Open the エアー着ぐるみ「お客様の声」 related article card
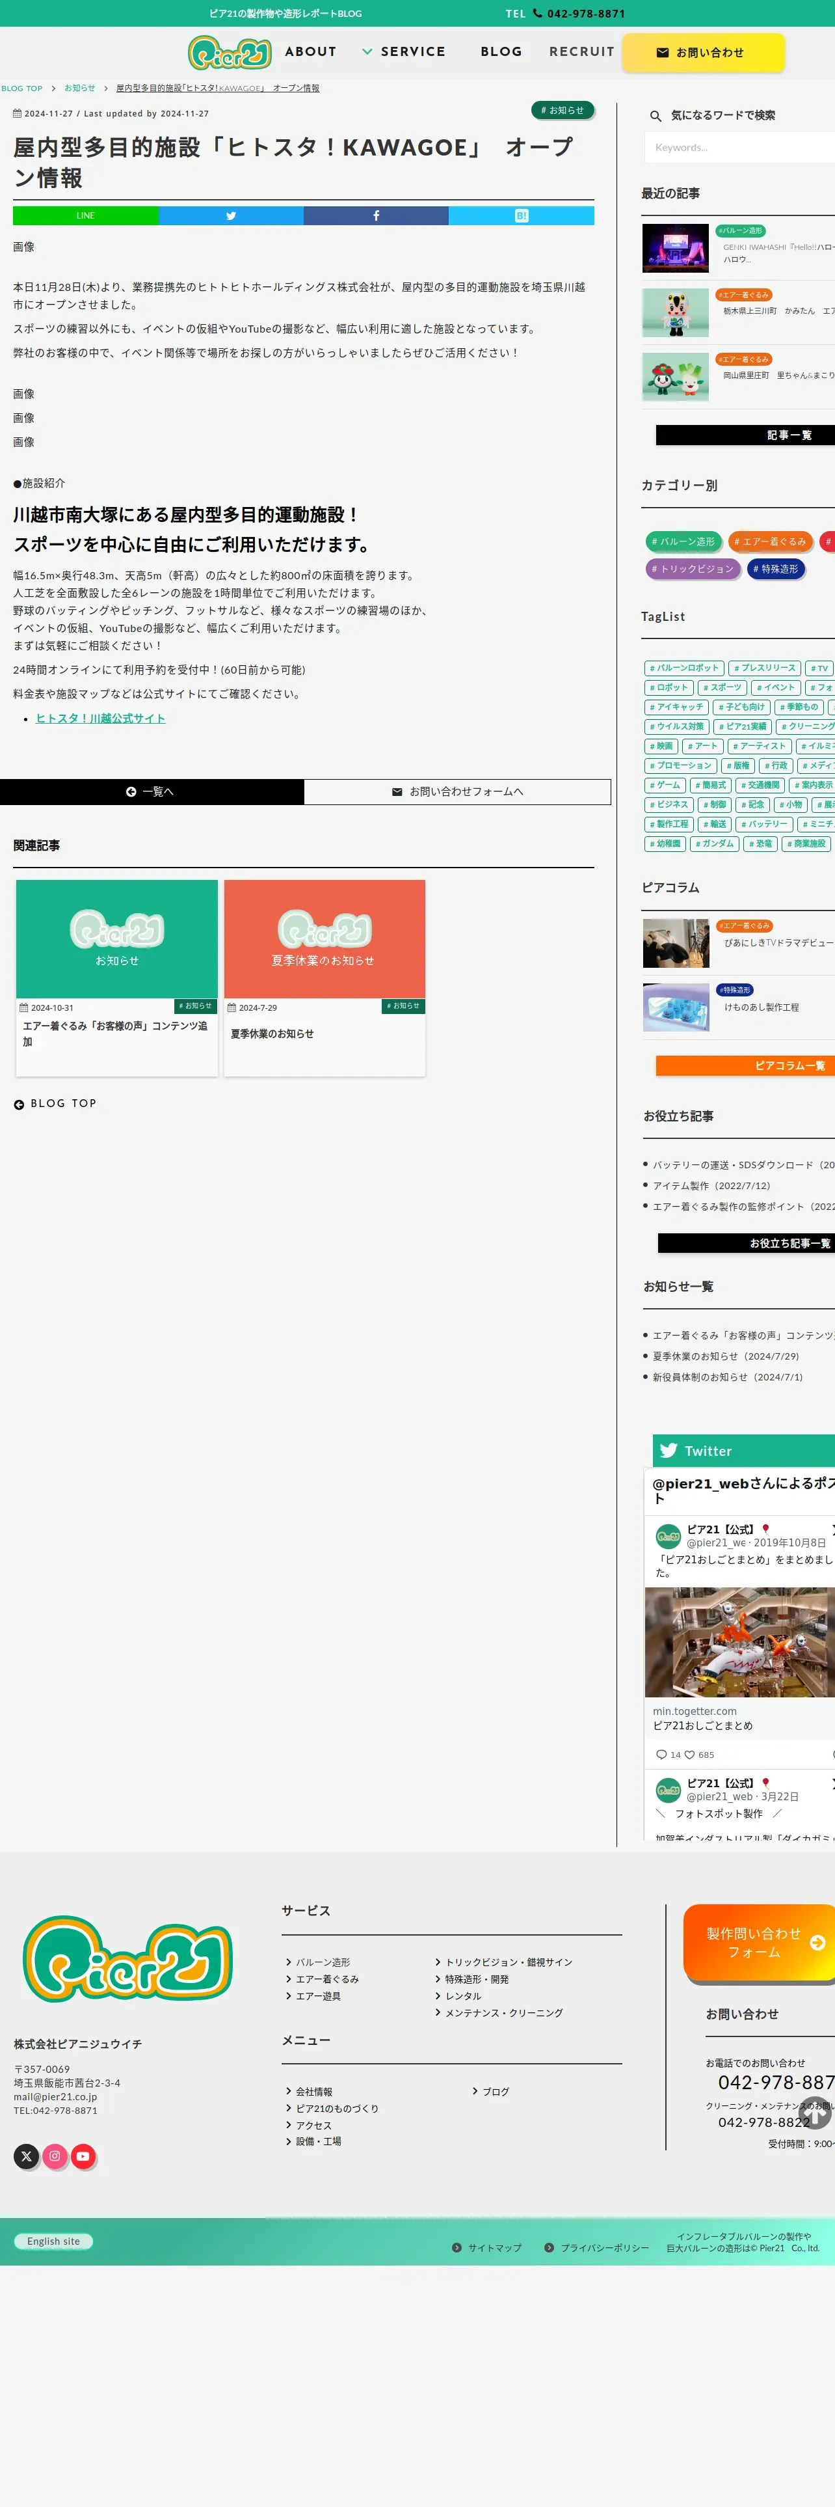Viewport: 835px width, 2507px height. pos(116,978)
